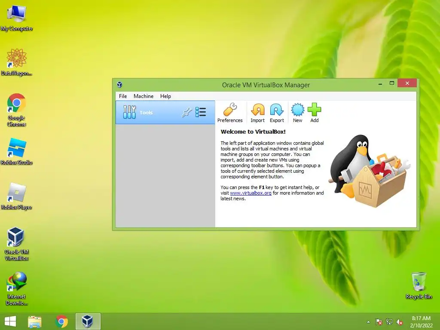Image resolution: width=440 pixels, height=330 pixels.
Task: Open My Computer desktop icon
Action: click(x=17, y=18)
